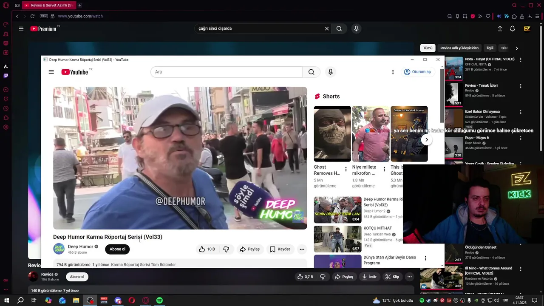Open Deep Humor Karma Röportaj Serisi (Vol32) thumbnail

coord(337,210)
